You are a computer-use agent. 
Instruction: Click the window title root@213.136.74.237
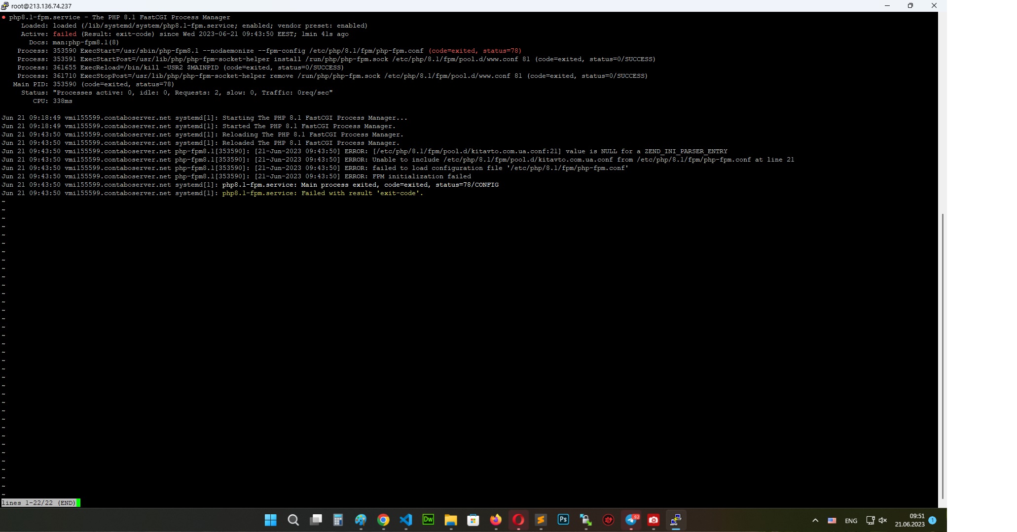tap(41, 6)
